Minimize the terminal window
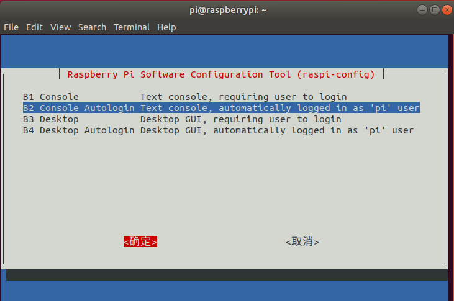This screenshot has width=454, height=301. point(422,10)
